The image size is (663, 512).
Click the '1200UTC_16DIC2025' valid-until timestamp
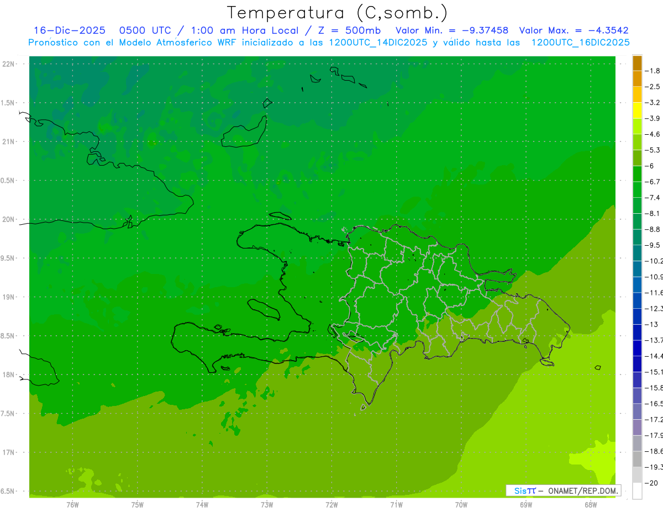(580, 42)
